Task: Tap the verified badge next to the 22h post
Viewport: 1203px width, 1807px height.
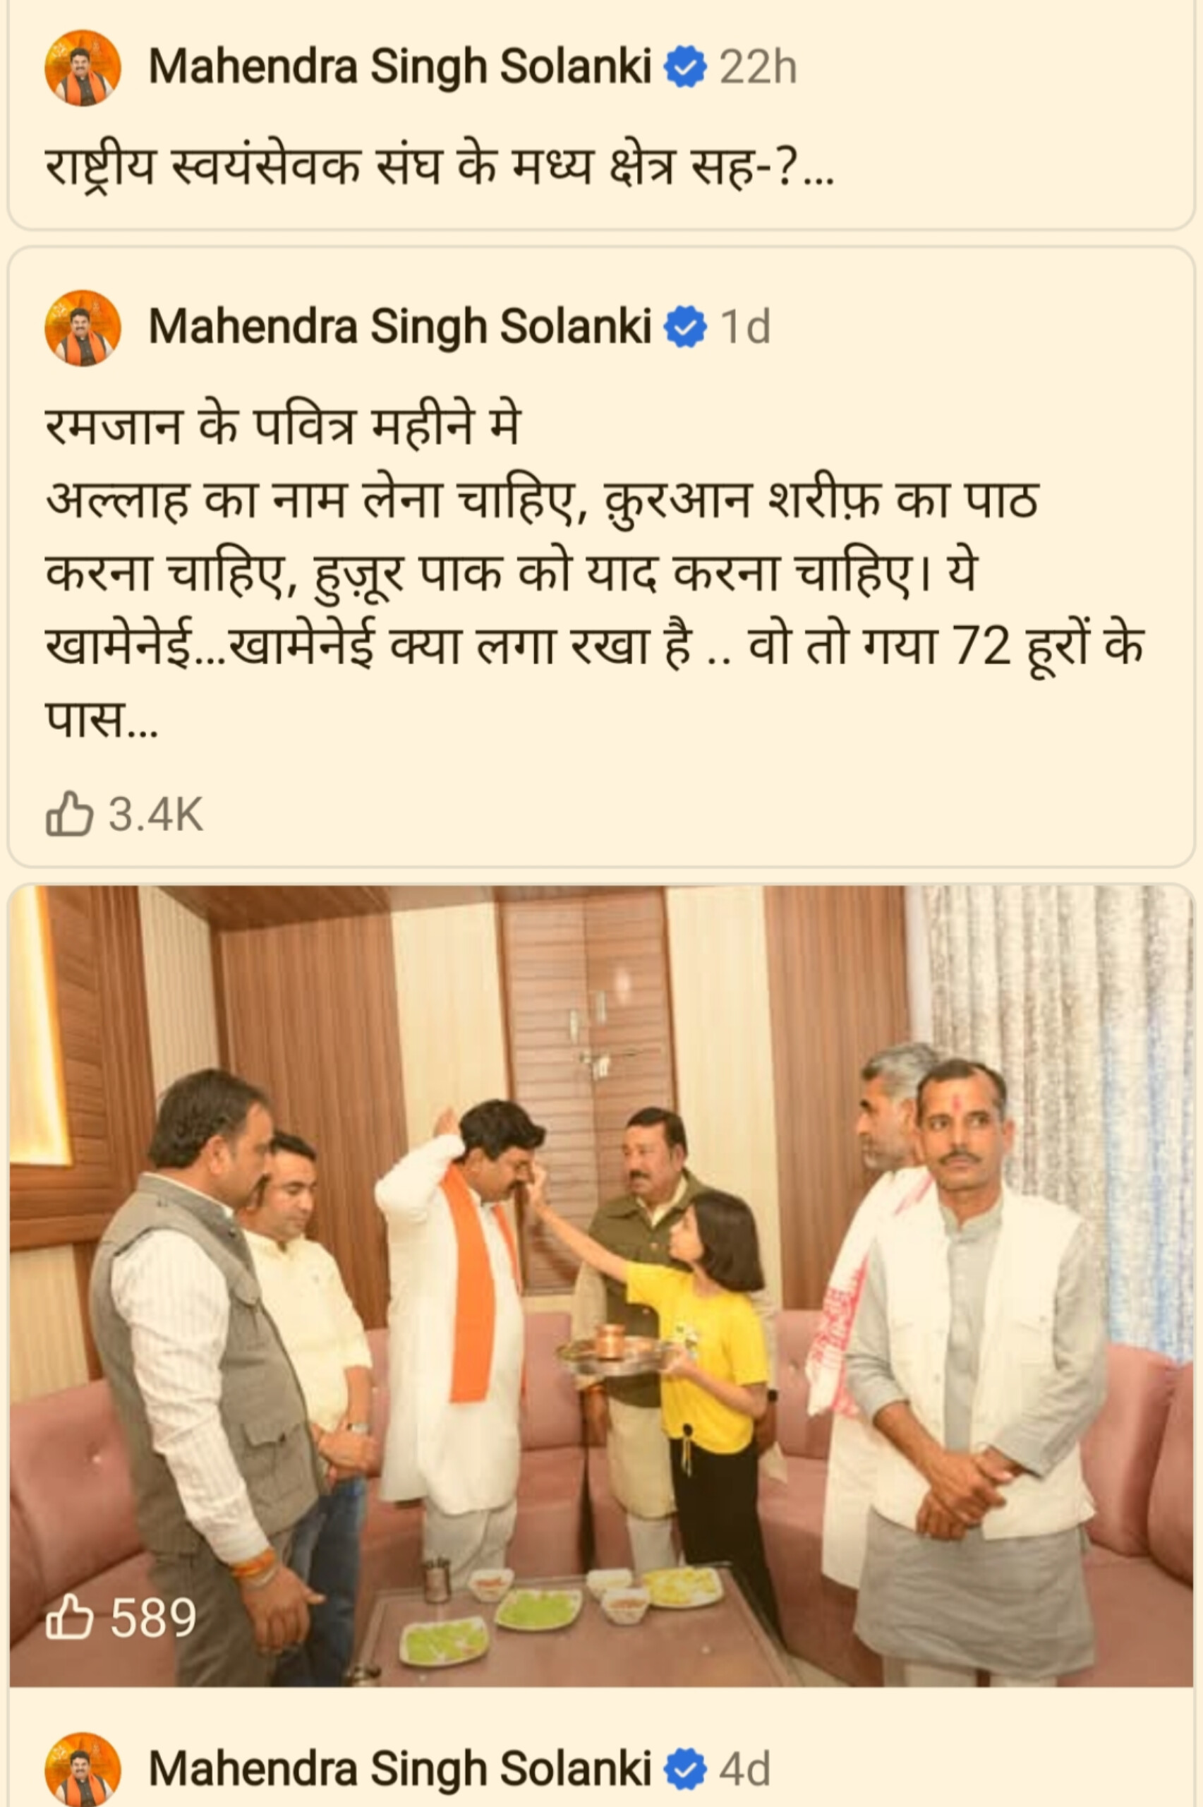Action: click(684, 68)
